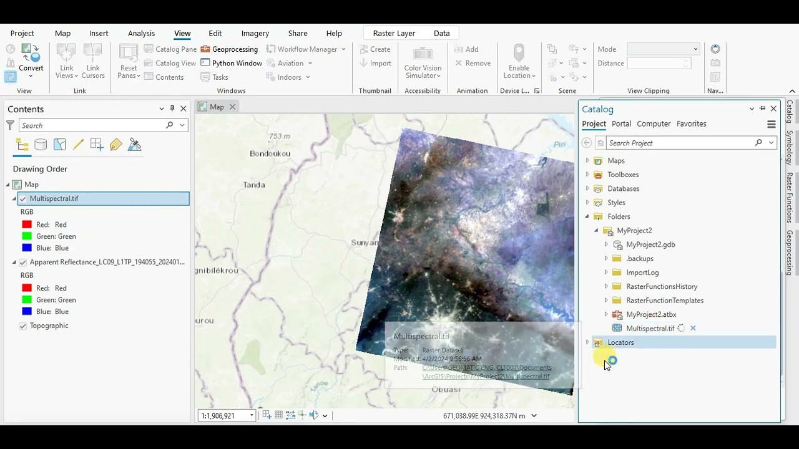The image size is (799, 449).
Task: Click the Contents button in ribbon
Action: [x=164, y=77]
